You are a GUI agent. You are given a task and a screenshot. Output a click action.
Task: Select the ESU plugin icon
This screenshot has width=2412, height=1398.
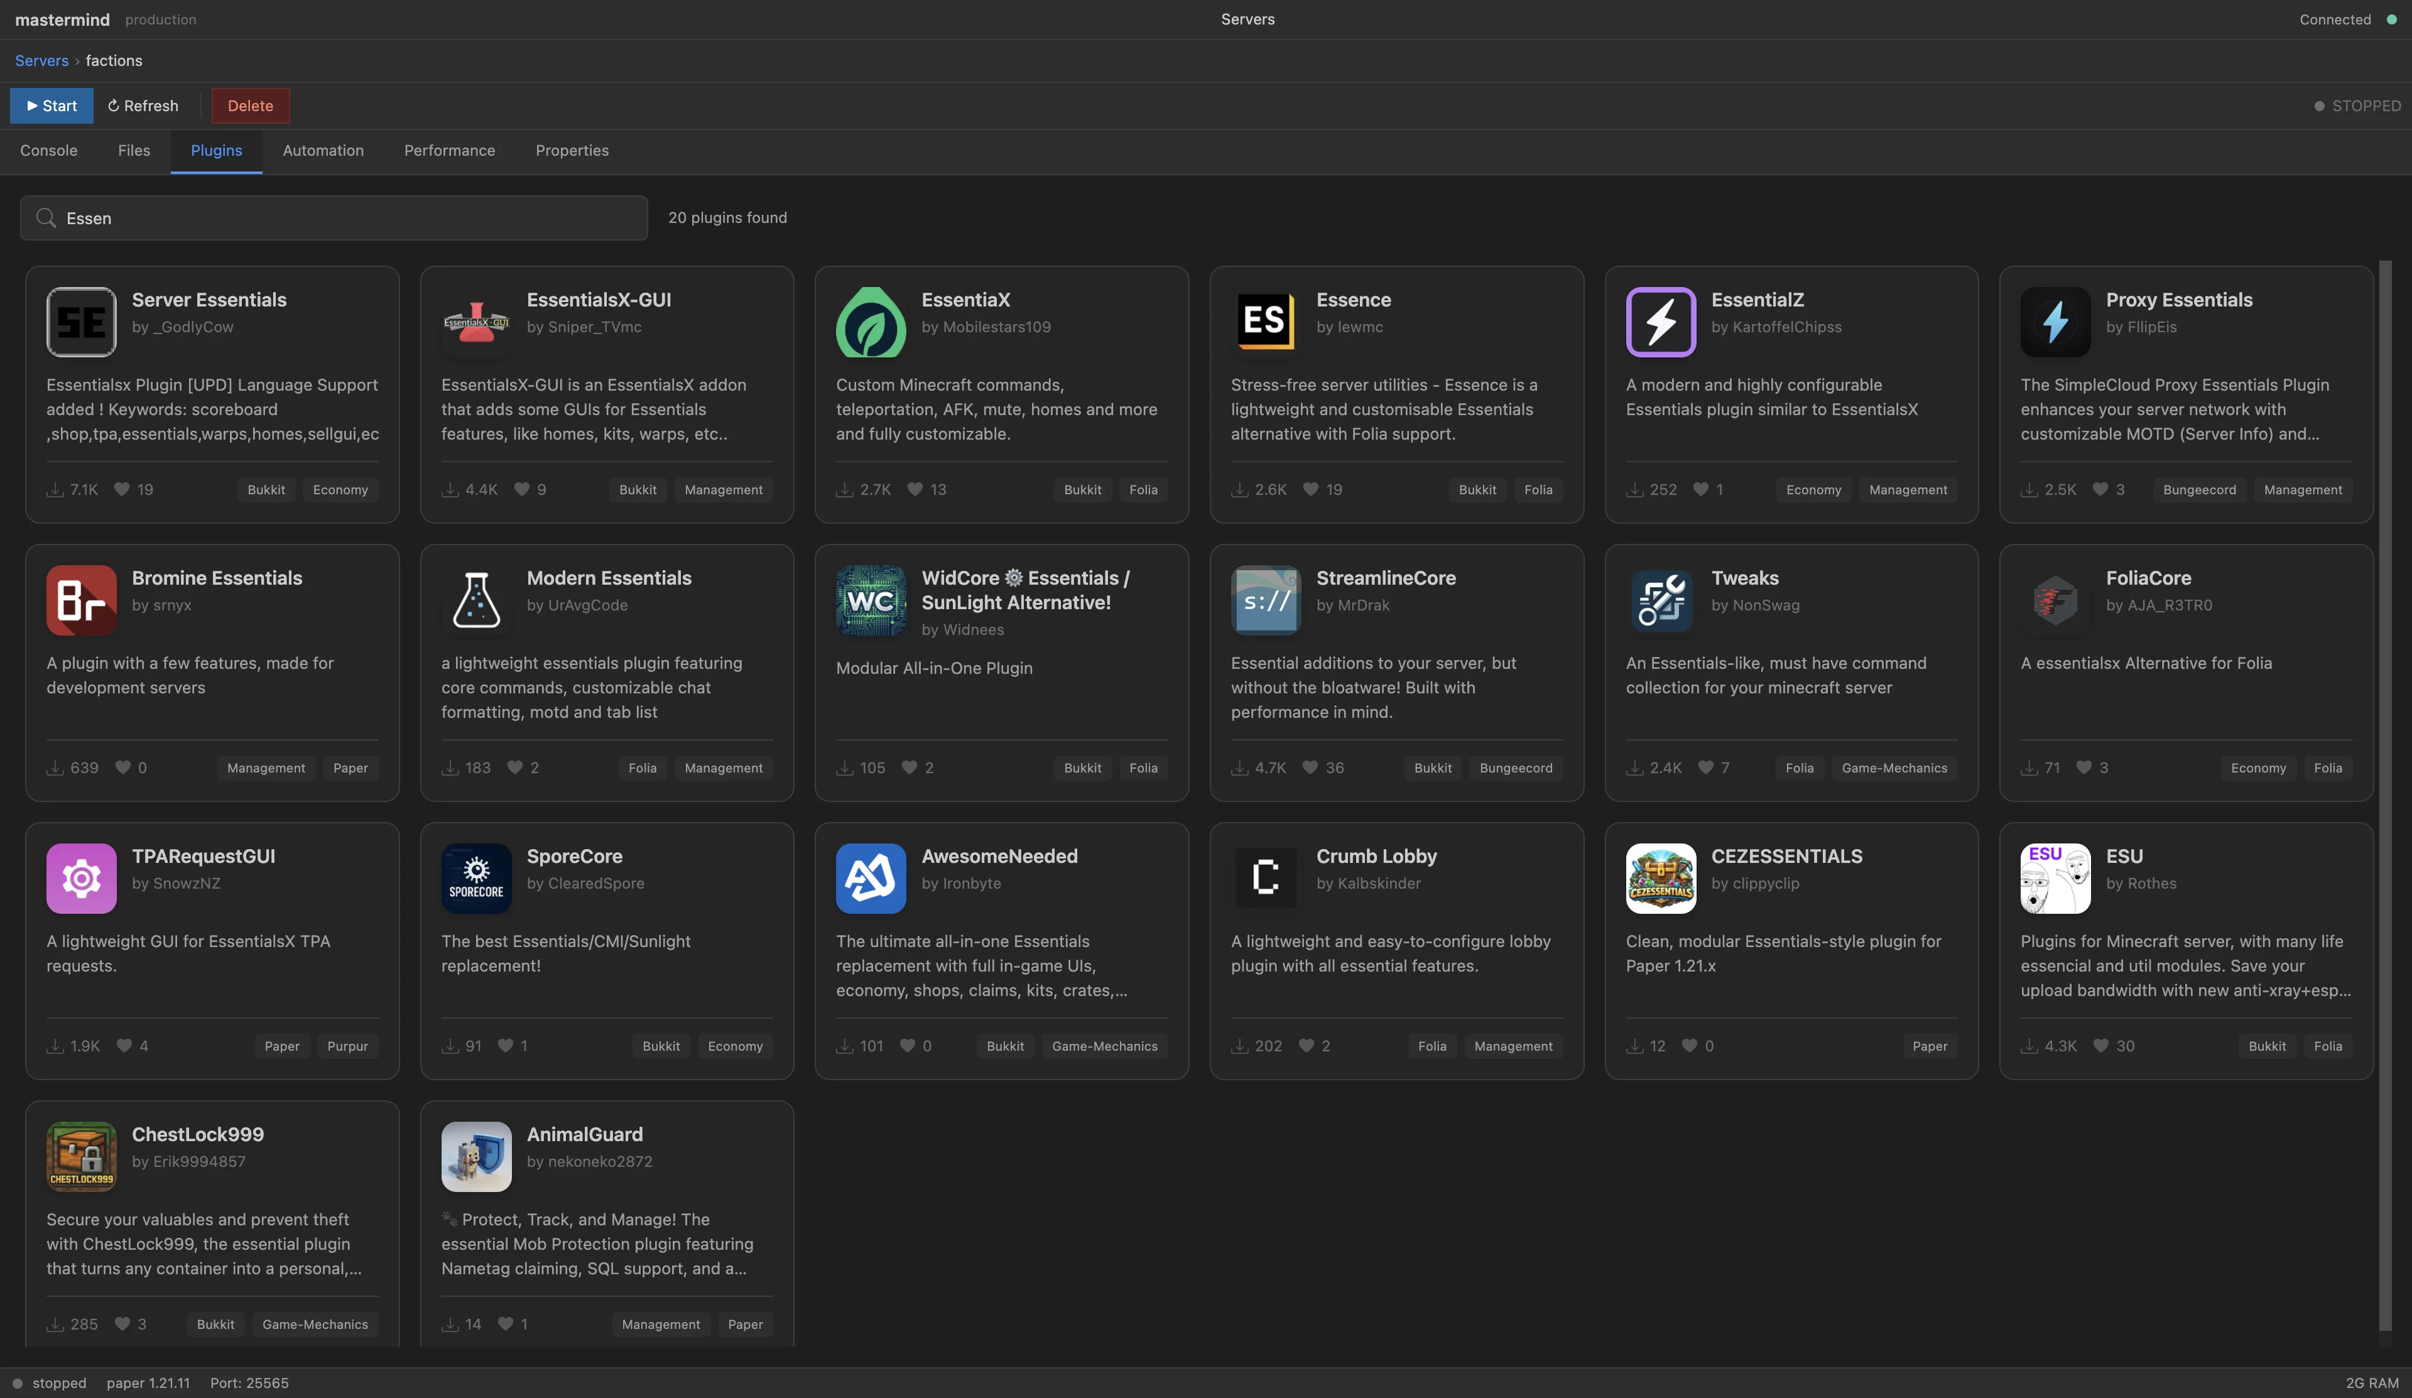(x=2055, y=879)
